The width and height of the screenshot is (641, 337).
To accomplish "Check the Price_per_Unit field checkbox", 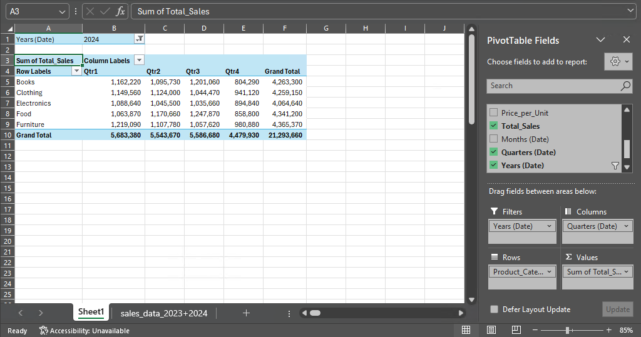I will click(493, 113).
